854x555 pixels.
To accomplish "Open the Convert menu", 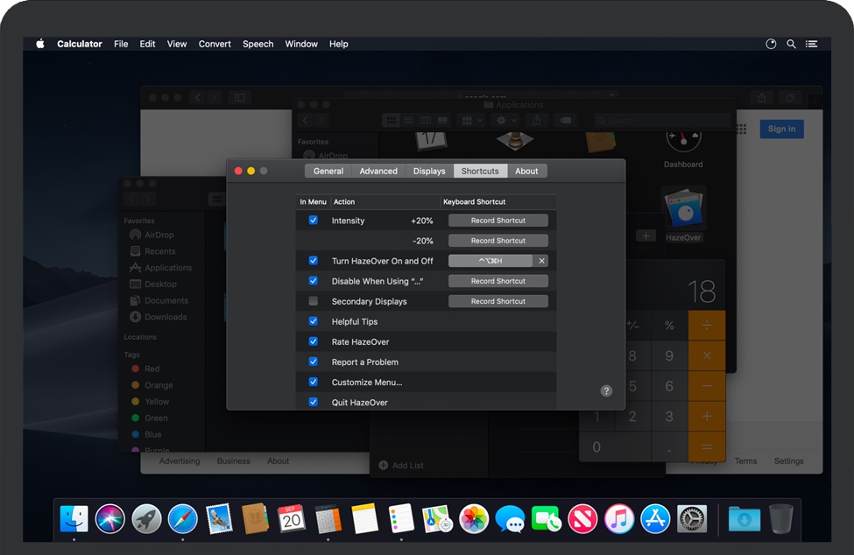I will (215, 44).
